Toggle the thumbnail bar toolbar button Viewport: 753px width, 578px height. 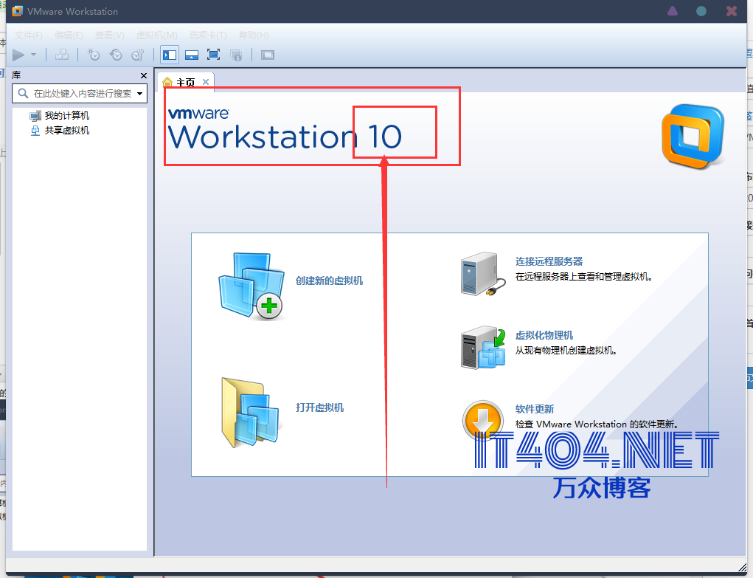coord(192,55)
